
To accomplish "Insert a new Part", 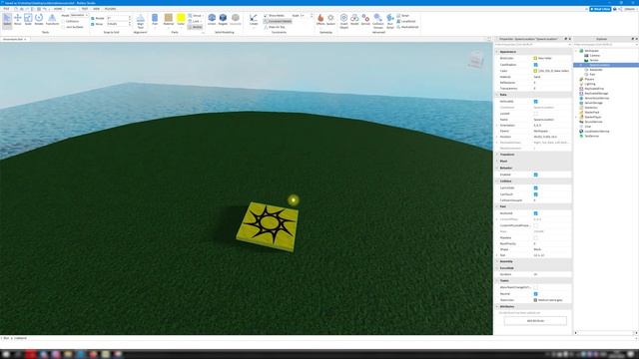I will 155,20.
